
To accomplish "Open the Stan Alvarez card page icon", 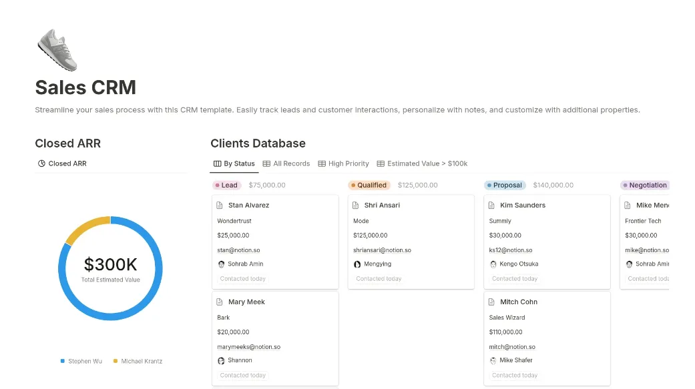I will 220,205.
